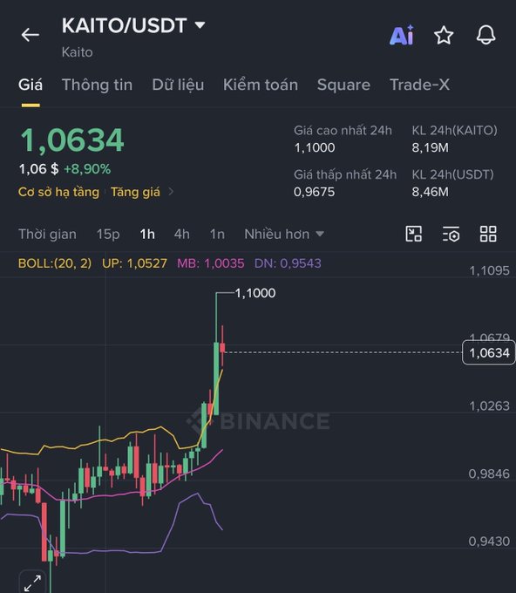Open the four-square grid layout icon

click(x=488, y=234)
